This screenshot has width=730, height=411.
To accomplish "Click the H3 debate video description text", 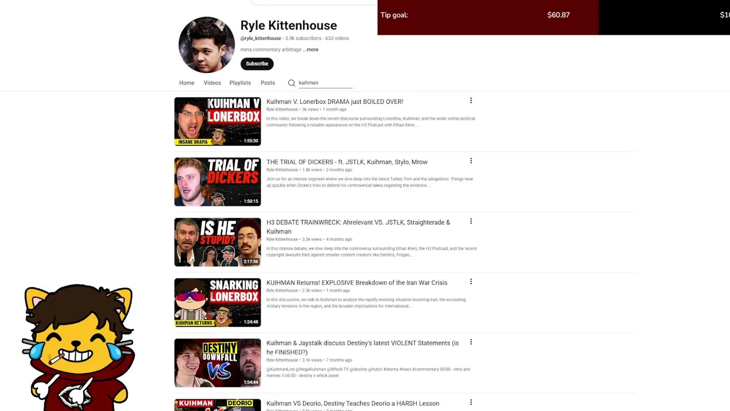I will click(371, 252).
